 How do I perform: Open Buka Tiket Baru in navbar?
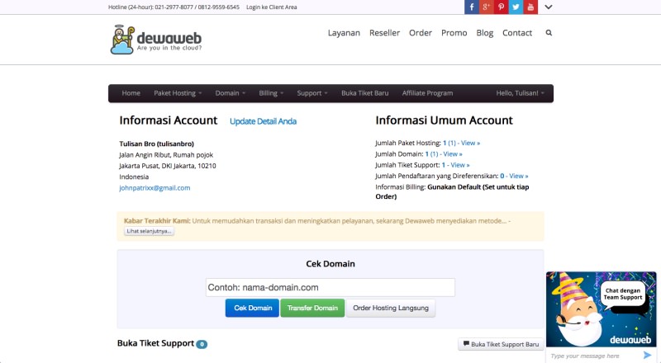pos(365,93)
